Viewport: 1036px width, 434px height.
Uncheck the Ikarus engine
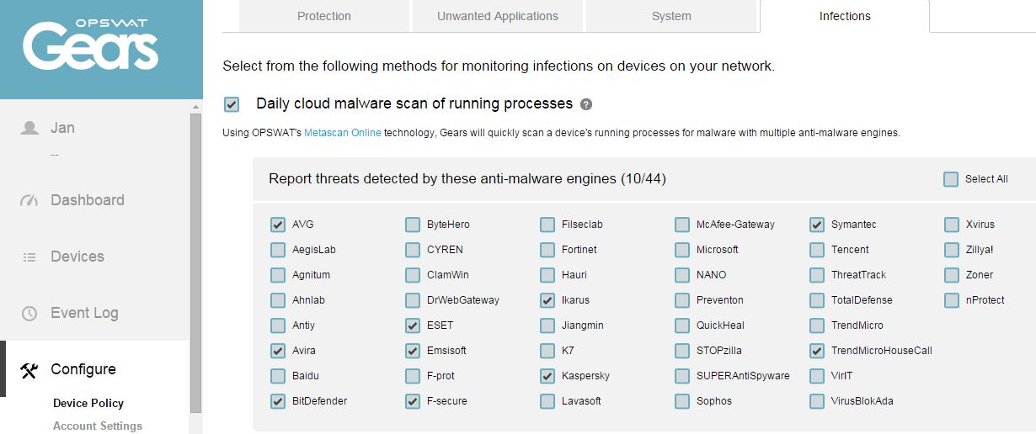(547, 300)
